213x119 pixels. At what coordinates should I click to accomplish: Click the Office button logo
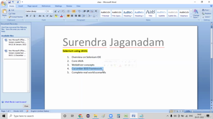(3, 3)
